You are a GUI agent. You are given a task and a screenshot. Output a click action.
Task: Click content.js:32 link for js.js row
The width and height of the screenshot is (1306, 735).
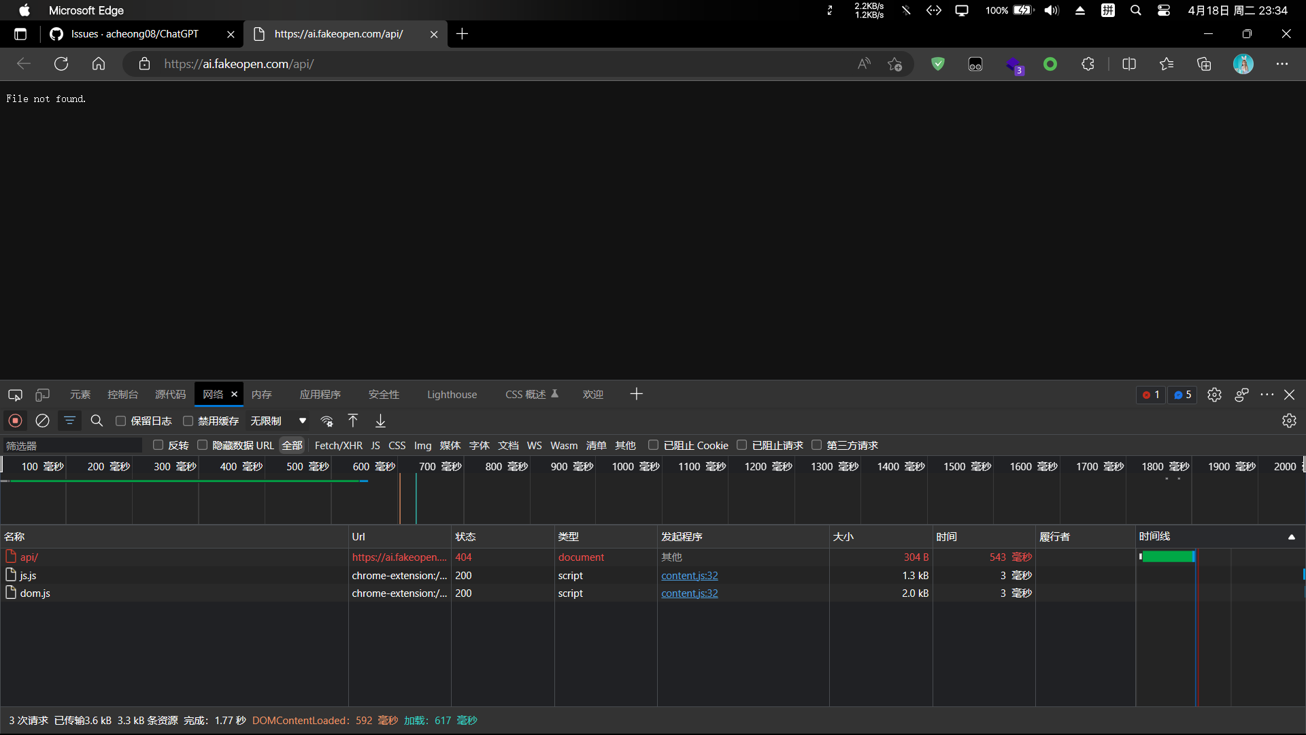click(689, 576)
